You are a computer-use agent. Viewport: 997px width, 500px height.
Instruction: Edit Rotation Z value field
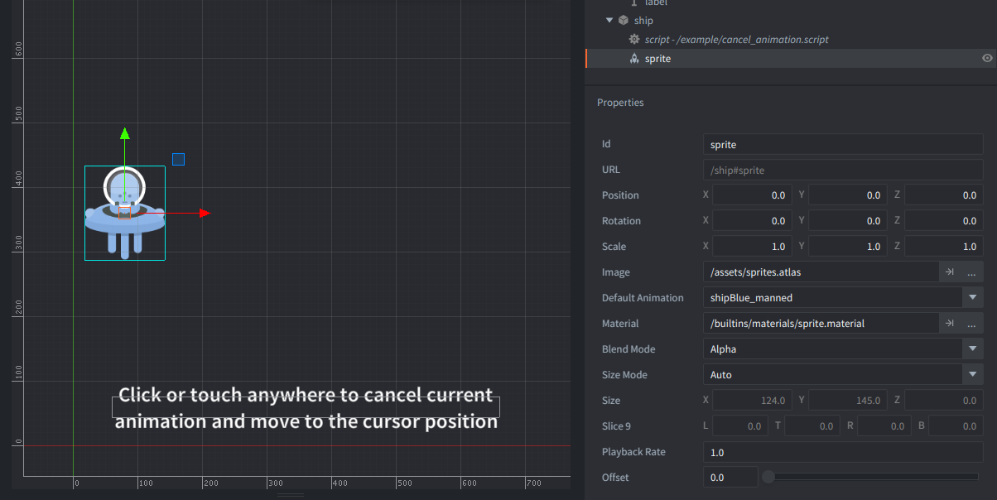pos(944,221)
